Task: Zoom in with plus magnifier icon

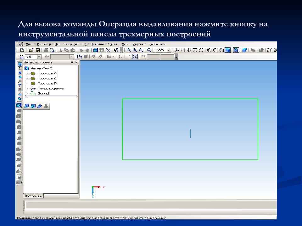Action: tap(135, 50)
